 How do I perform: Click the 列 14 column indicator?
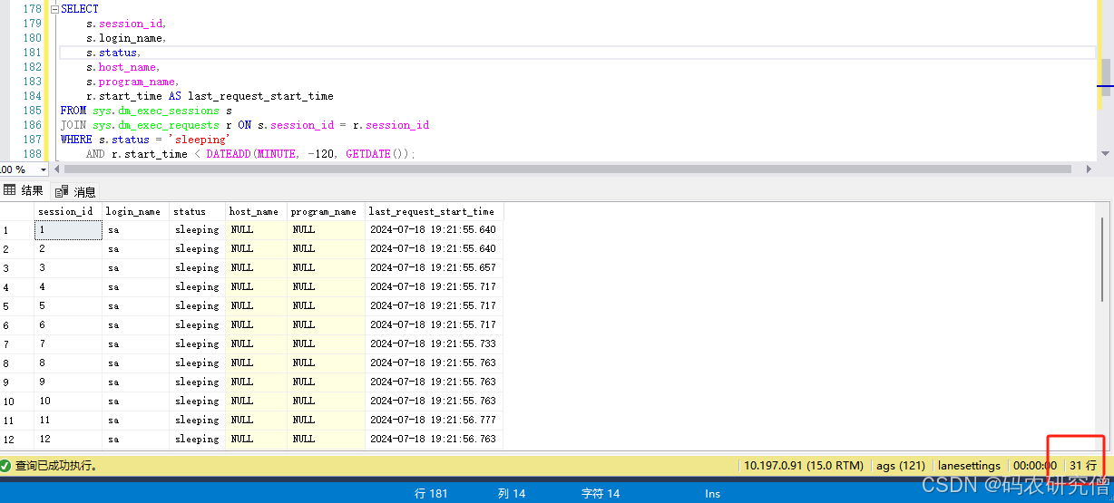512,494
